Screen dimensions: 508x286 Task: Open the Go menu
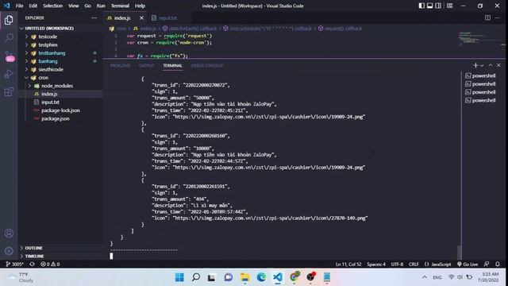(x=87, y=6)
